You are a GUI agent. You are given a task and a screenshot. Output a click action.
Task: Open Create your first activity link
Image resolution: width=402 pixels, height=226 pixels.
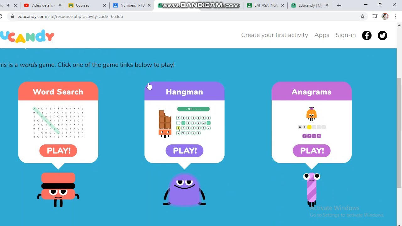(x=274, y=35)
